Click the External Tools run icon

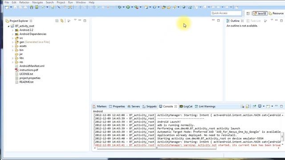coord(137,7)
